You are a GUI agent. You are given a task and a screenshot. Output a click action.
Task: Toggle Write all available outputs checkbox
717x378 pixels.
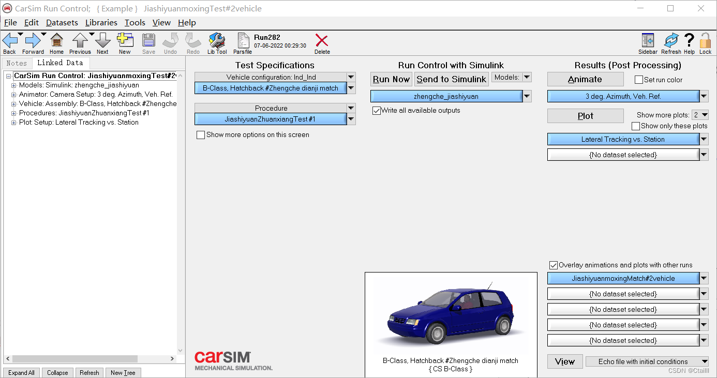point(377,111)
